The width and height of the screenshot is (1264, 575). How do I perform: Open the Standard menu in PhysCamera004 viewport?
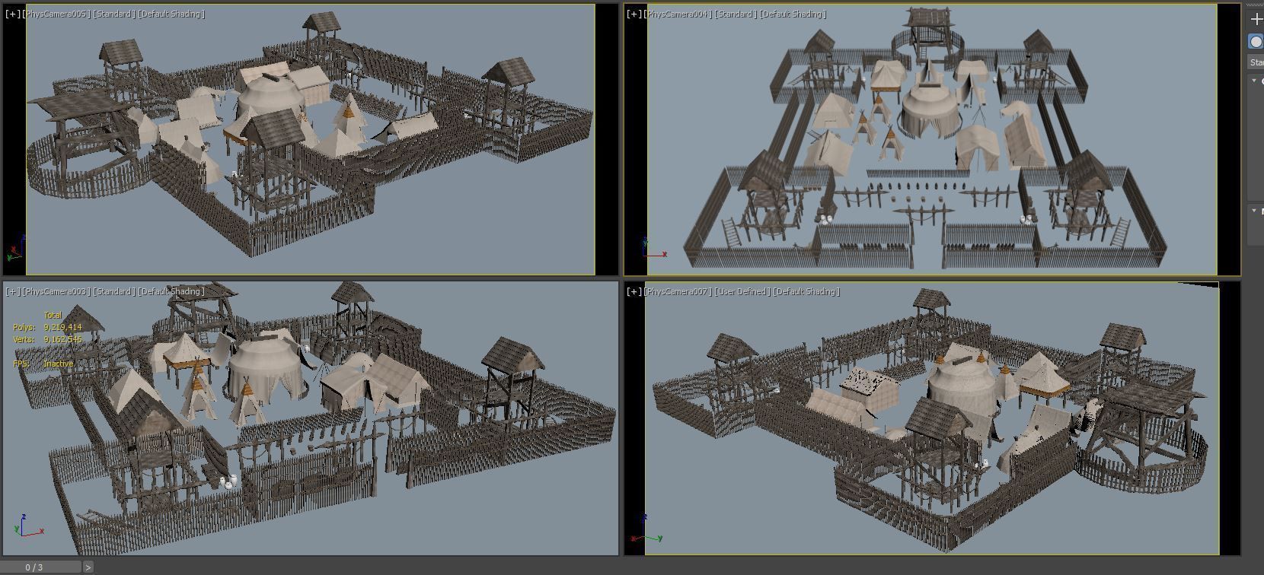[x=735, y=14]
